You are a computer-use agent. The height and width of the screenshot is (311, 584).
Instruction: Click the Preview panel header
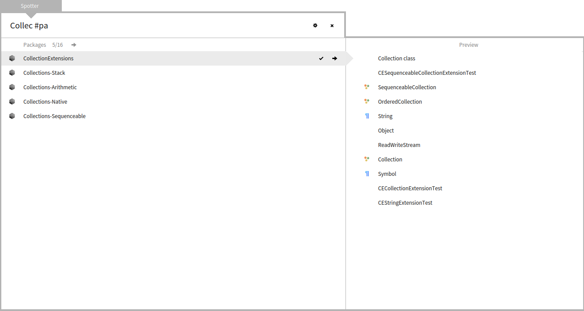pos(468,45)
